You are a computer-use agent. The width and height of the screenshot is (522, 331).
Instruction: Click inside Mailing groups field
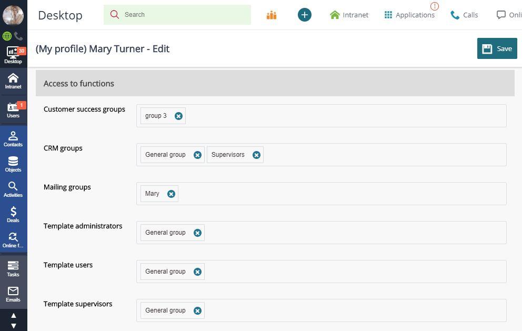pyautogui.click(x=322, y=194)
